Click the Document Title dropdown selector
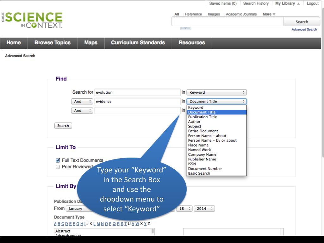 [216, 102]
